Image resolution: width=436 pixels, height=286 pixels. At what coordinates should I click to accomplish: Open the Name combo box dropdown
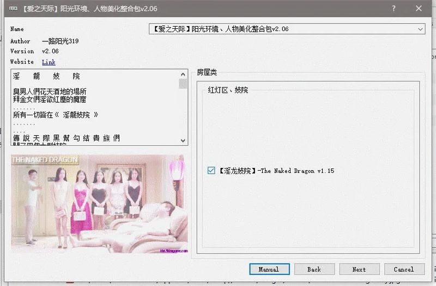[x=420, y=29]
